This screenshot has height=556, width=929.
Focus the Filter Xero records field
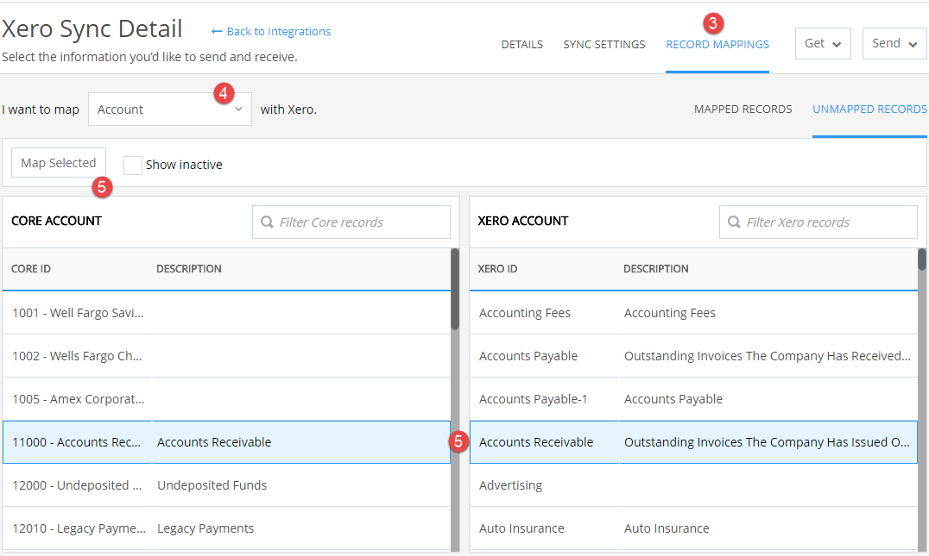(x=818, y=222)
